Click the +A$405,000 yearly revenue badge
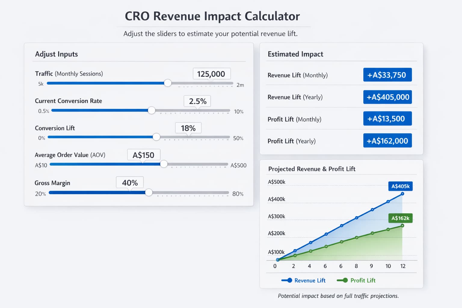Image resolution: width=462 pixels, height=308 pixels. click(x=387, y=97)
